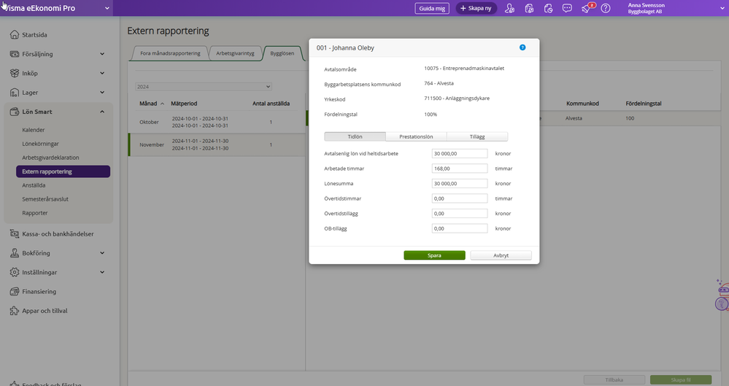Image resolution: width=729 pixels, height=386 pixels.
Task: Click the Startsida home icon
Action: point(14,34)
